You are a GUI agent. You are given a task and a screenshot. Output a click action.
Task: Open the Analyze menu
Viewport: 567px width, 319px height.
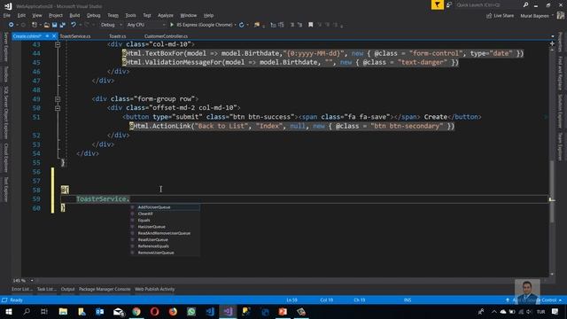[x=166, y=16]
